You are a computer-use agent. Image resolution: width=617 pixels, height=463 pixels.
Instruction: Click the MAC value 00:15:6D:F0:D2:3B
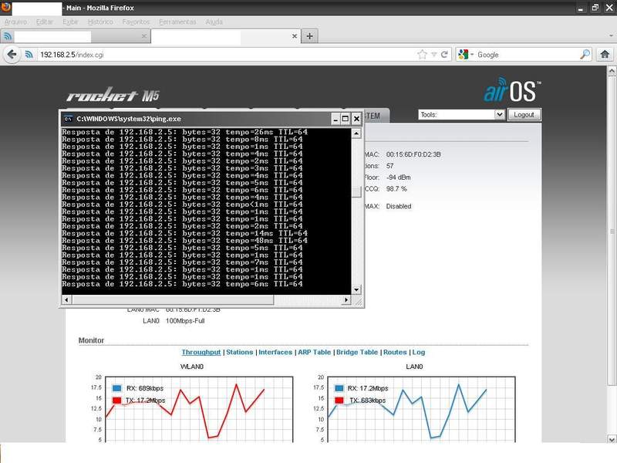[413, 155]
